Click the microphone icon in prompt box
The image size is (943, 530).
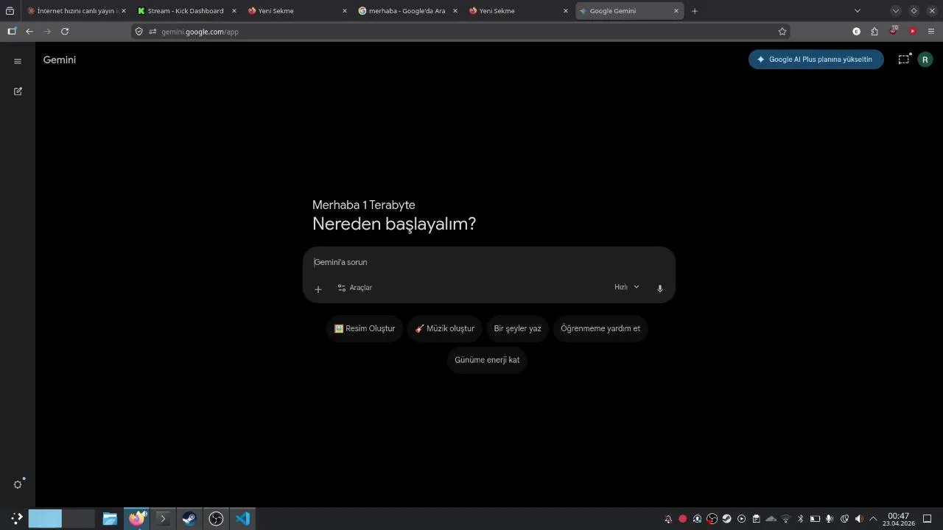point(660,289)
